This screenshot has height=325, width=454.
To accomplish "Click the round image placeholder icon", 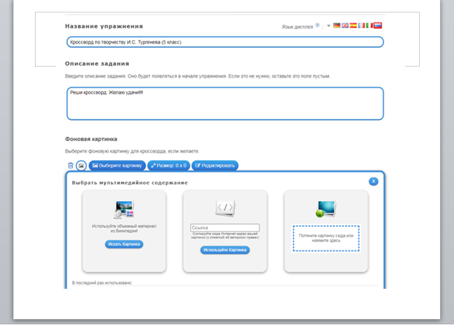I will [x=81, y=165].
